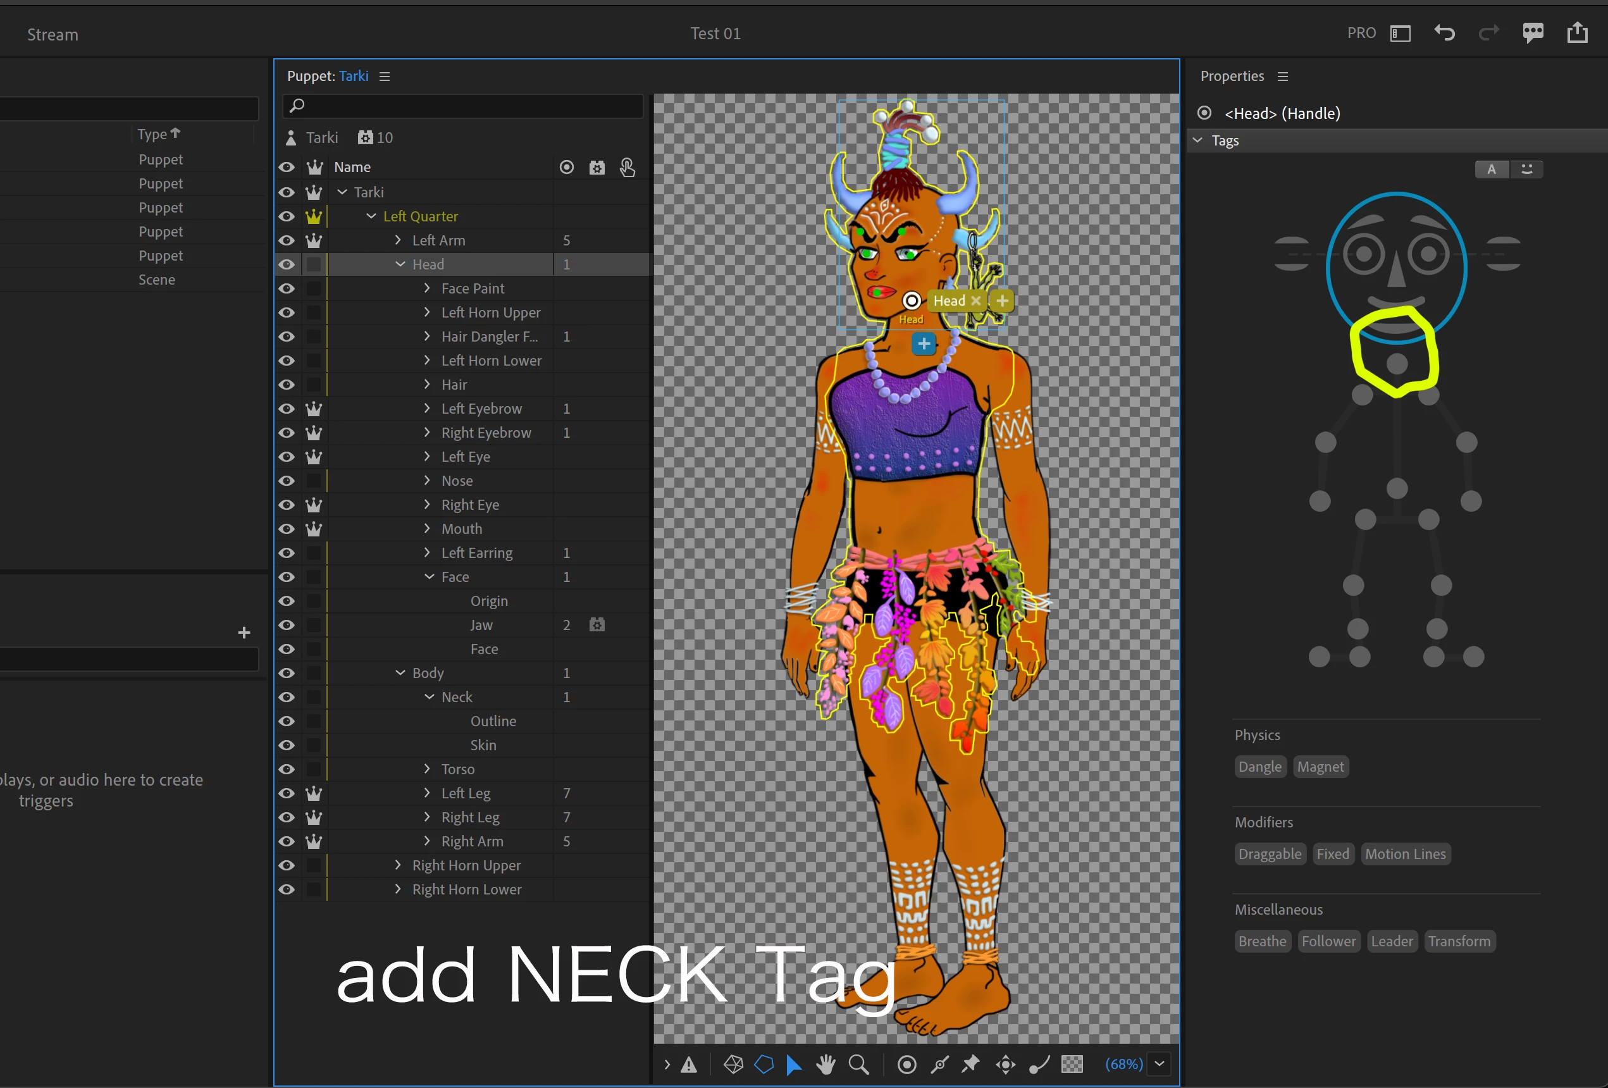This screenshot has width=1608, height=1088.
Task: Toggle the mesh display icon
Action: [733, 1065]
